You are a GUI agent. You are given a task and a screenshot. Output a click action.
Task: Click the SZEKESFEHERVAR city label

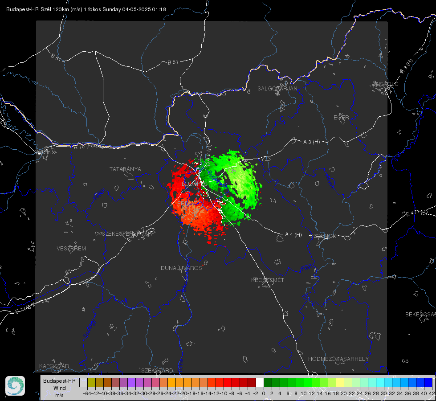[126, 234]
